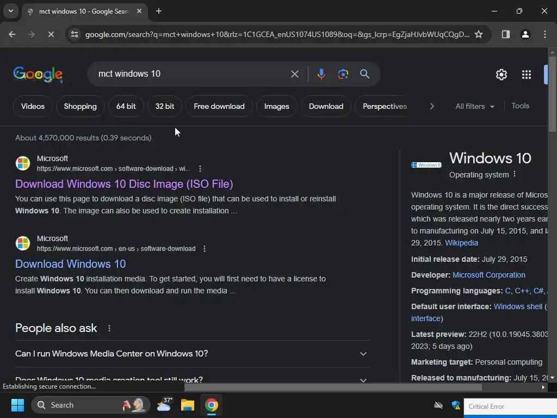Stop loading the page with X button

tap(51, 34)
